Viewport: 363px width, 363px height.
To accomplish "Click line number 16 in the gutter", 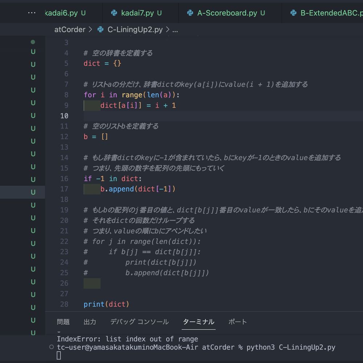I will [x=64, y=179].
